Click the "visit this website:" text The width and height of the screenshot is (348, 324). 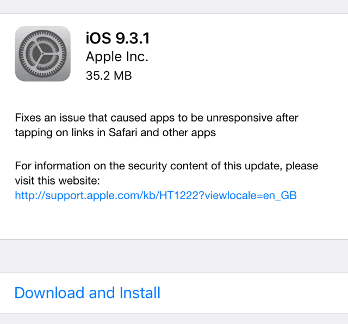[57, 181]
